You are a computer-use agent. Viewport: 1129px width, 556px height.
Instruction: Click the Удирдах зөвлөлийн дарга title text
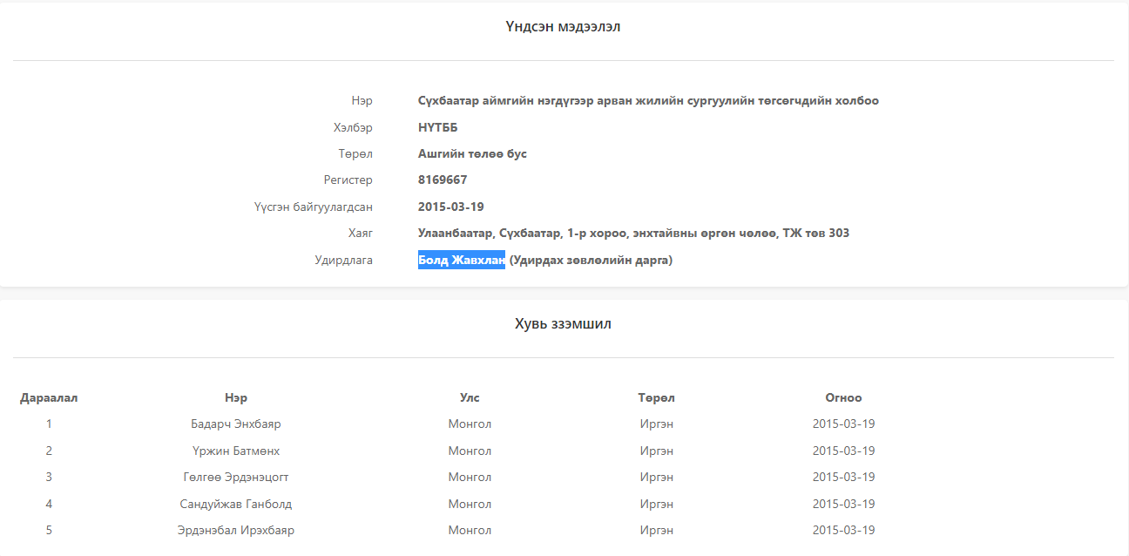591,260
